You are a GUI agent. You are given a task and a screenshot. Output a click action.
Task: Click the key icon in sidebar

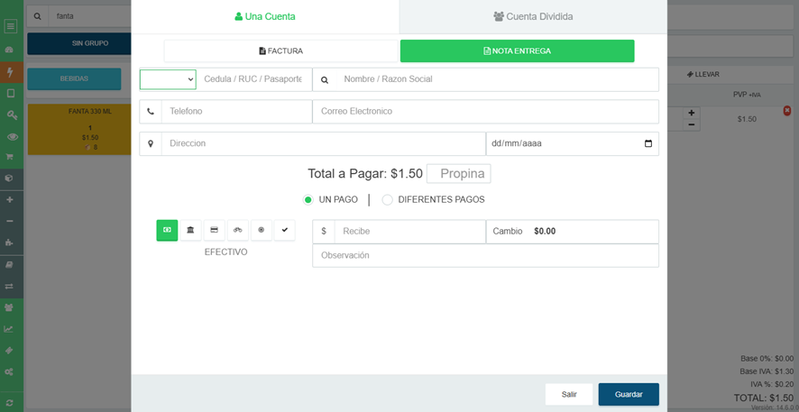point(12,115)
